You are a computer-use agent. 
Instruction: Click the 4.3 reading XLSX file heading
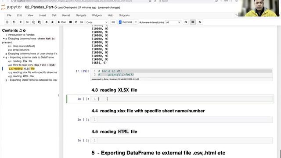114,90
